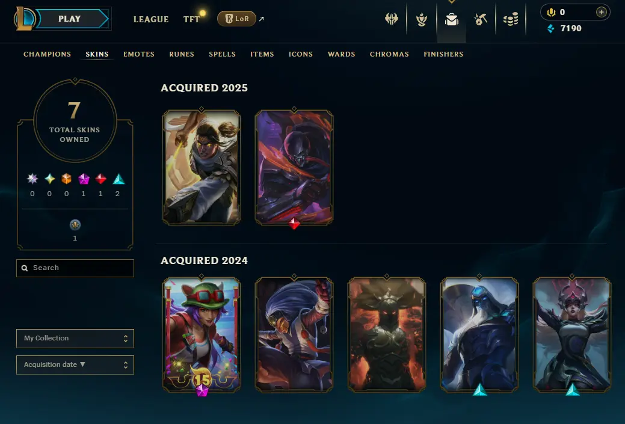This screenshot has width=625, height=424.
Task: Open the Collection backpack icon
Action: (x=452, y=19)
